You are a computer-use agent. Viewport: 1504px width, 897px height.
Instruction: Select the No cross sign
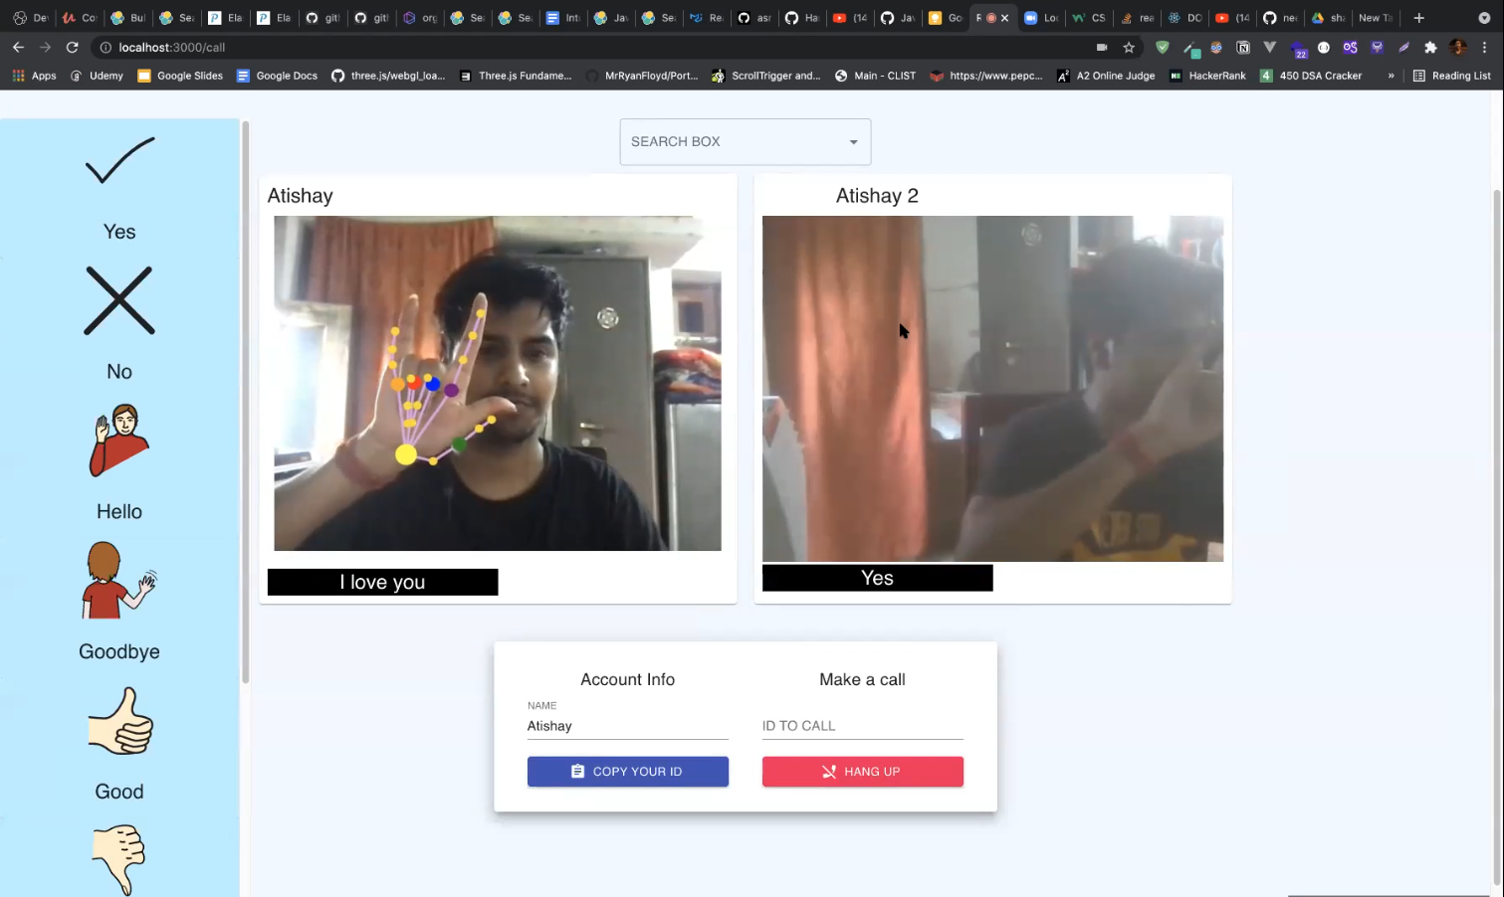pos(119,300)
